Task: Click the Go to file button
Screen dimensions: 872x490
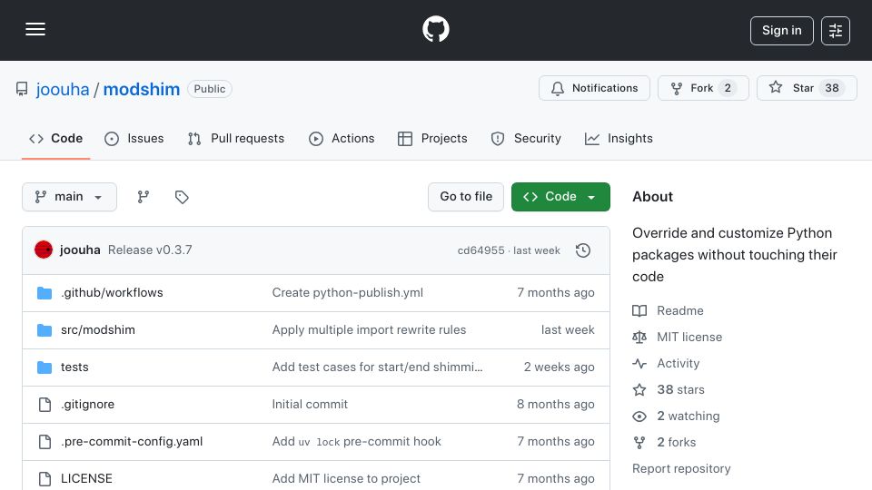Action: 466,197
